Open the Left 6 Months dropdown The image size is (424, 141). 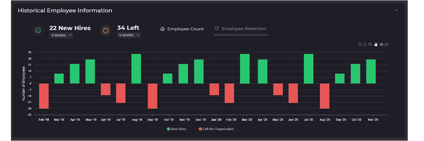[129, 35]
